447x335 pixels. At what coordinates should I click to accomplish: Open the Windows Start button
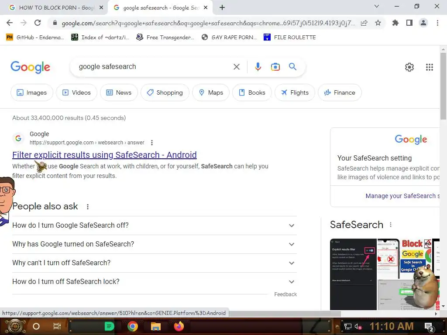point(14,326)
